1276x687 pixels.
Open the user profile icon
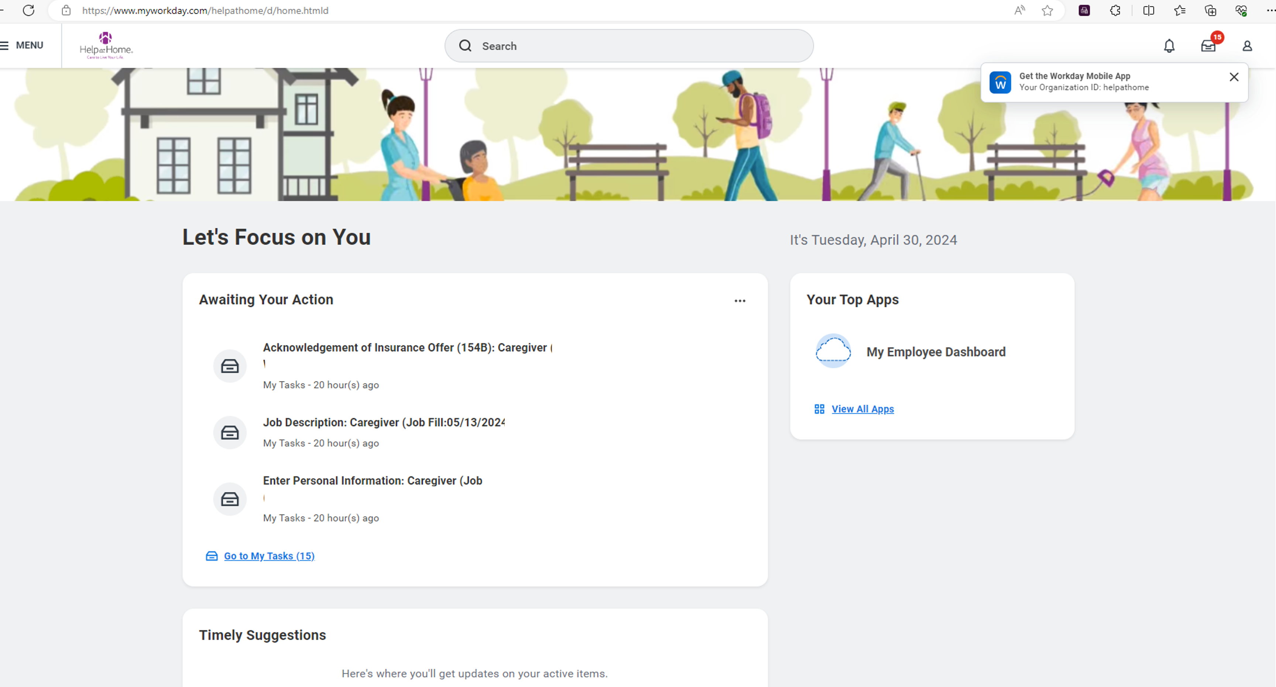[x=1247, y=46]
